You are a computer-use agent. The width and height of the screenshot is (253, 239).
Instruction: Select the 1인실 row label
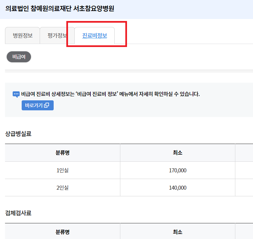tap(62, 170)
